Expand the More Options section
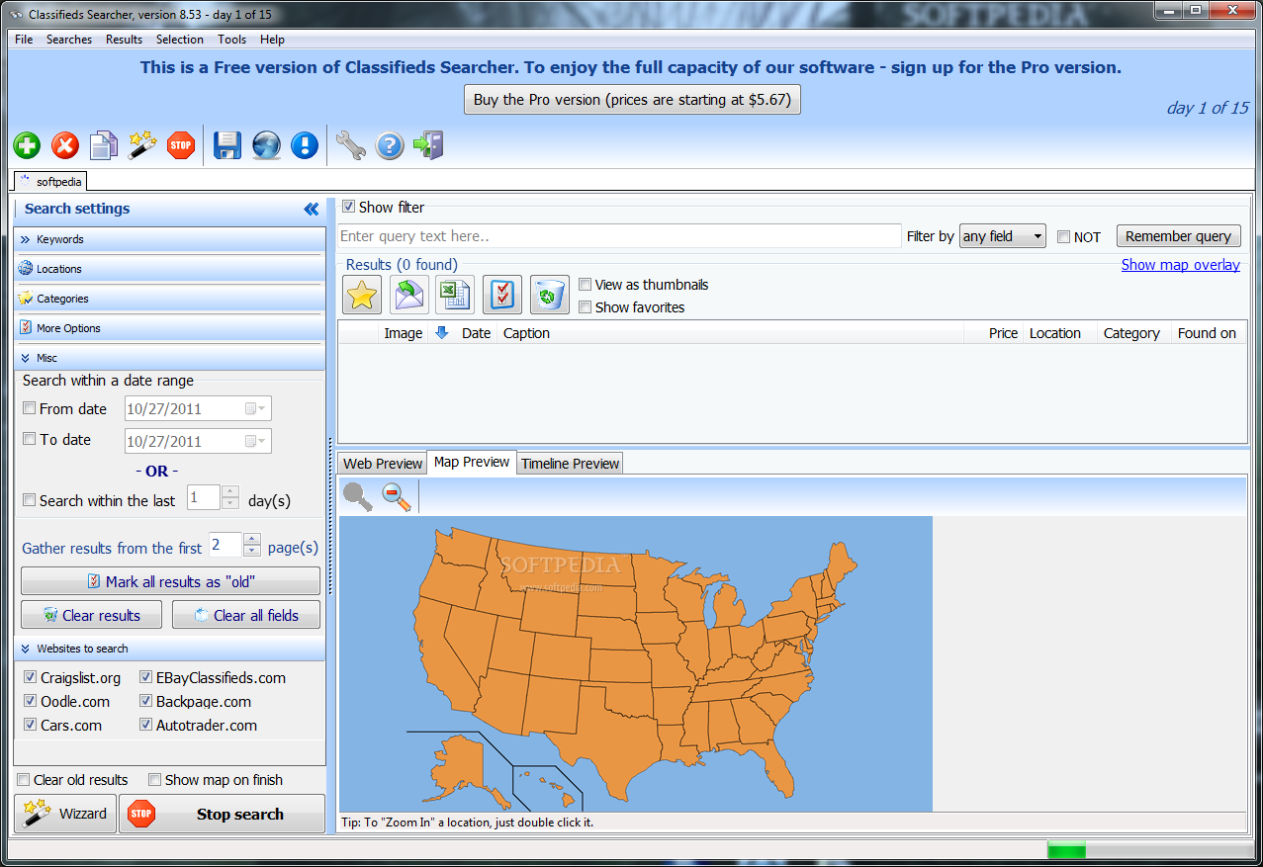The image size is (1263, 867). coord(169,328)
